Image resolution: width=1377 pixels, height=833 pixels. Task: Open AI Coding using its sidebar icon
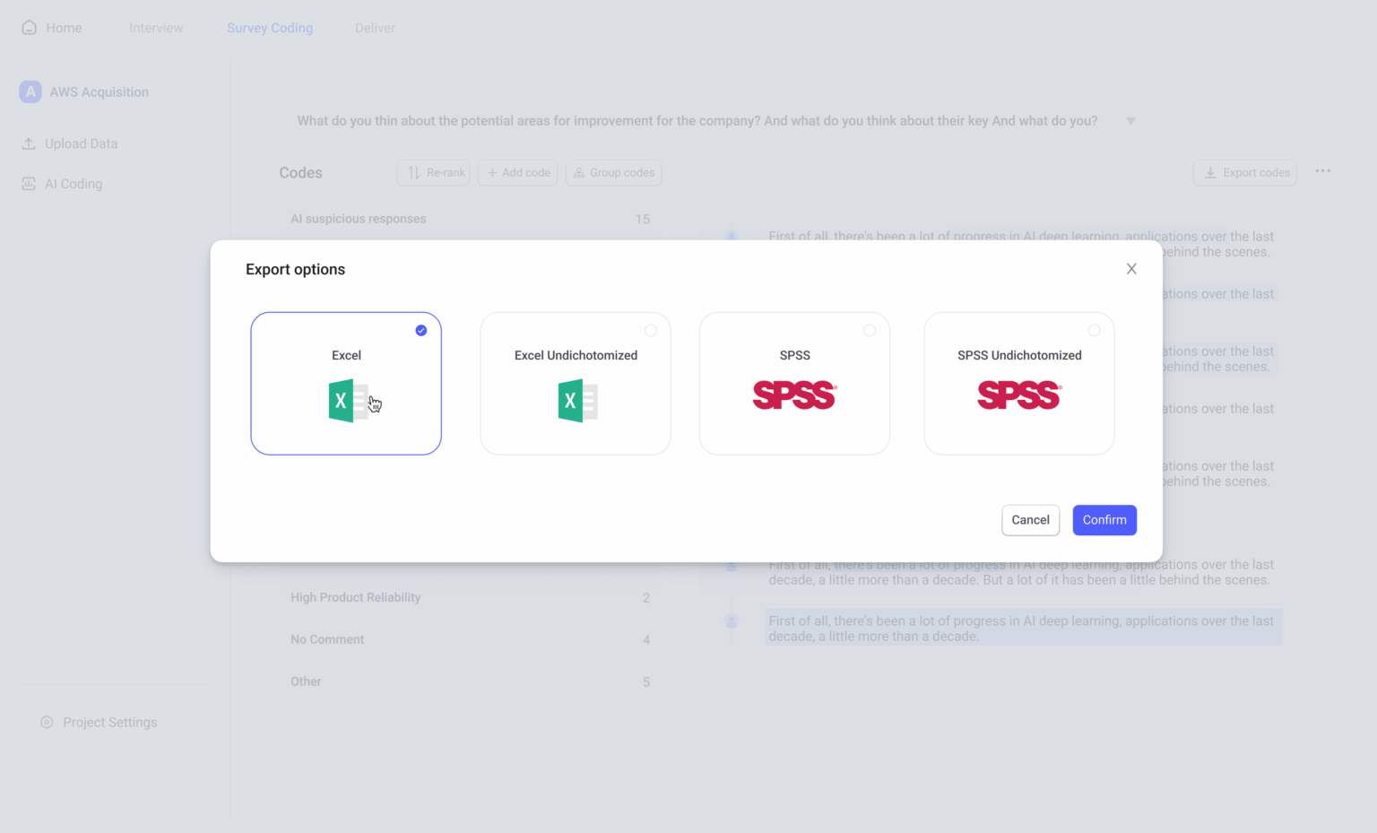[x=29, y=183]
